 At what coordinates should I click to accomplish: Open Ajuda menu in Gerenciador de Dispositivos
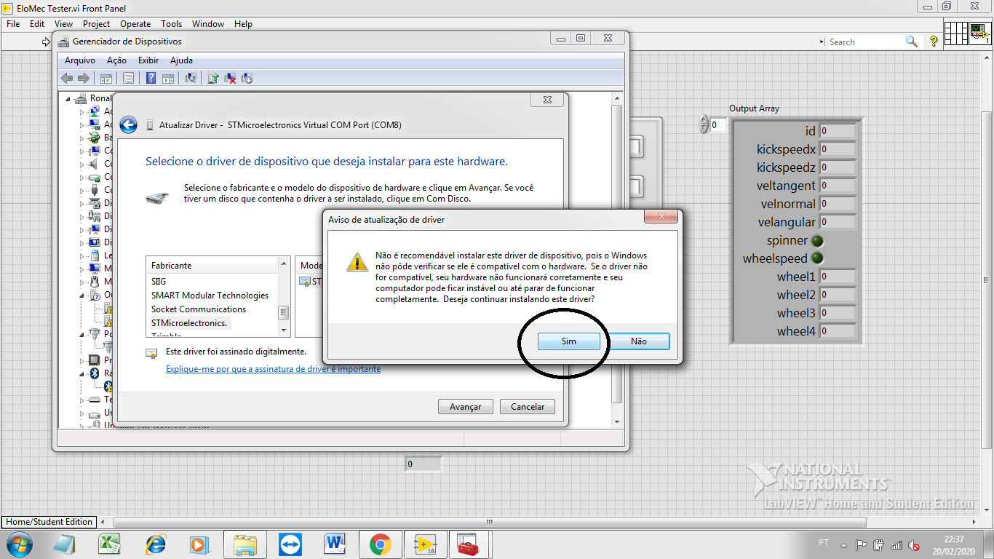(181, 60)
